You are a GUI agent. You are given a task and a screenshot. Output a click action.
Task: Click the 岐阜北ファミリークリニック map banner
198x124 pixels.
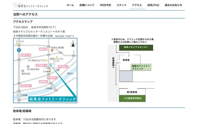pos(53,99)
